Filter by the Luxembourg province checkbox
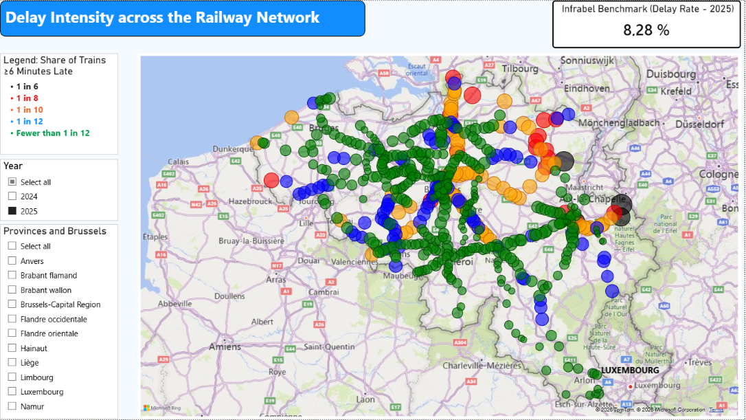Screen dimensions: 746x420 point(12,391)
